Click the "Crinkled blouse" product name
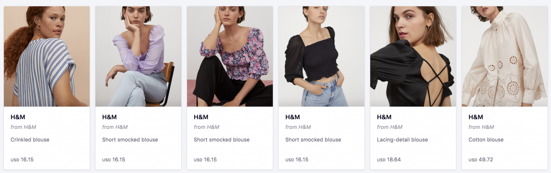Image resolution: width=551 pixels, height=173 pixels. click(30, 140)
